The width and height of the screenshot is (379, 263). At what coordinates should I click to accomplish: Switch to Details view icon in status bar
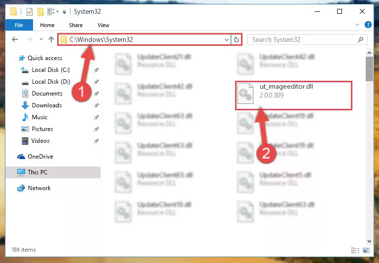(x=355, y=251)
